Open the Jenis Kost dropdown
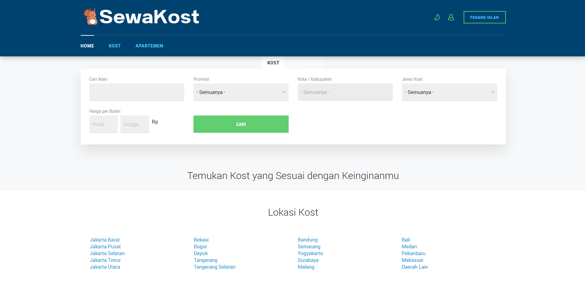The height and width of the screenshot is (293, 585). (449, 92)
